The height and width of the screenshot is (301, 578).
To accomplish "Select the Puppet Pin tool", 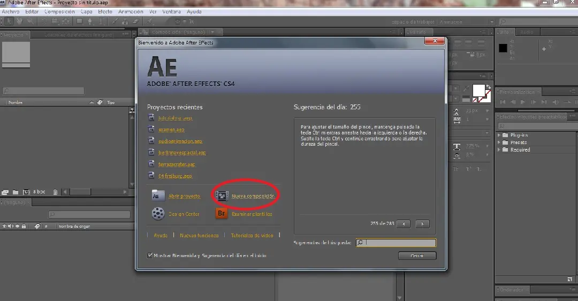I will pos(150,21).
